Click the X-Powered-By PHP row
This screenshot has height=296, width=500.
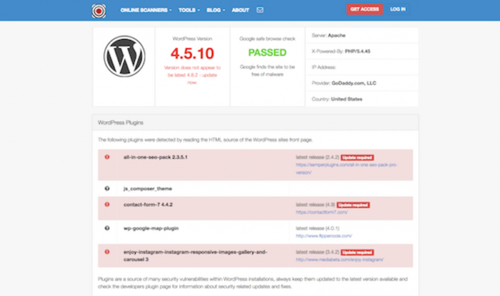point(362,51)
